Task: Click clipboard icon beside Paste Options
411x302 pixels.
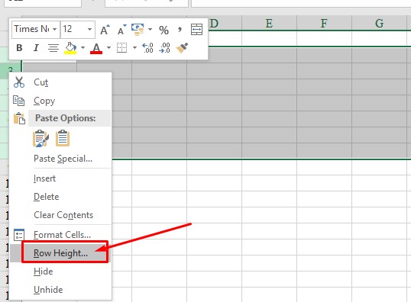Action: 19,118
